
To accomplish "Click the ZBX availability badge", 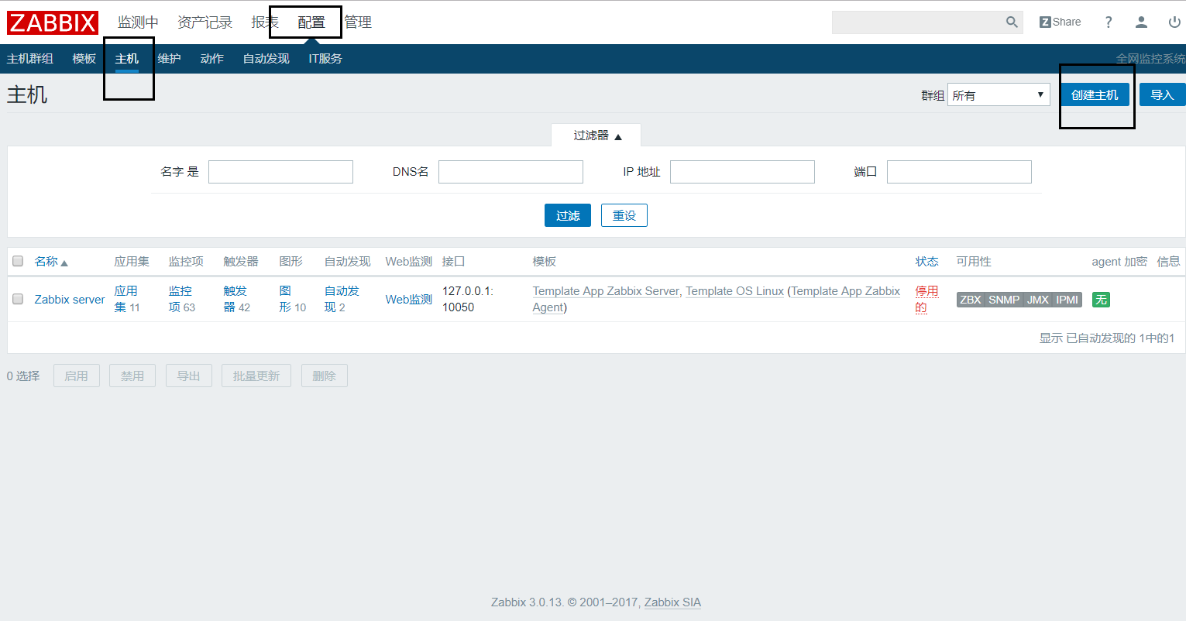I will point(971,300).
